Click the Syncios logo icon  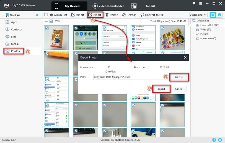click(6, 5)
